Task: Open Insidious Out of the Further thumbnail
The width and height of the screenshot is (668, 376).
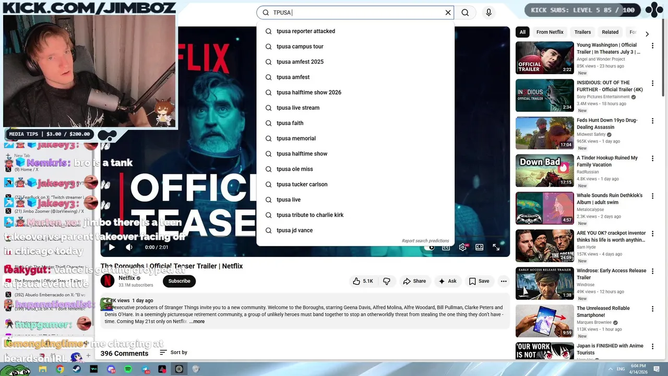Action: pos(545,96)
